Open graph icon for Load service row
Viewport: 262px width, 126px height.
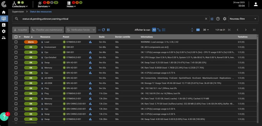point(90,42)
